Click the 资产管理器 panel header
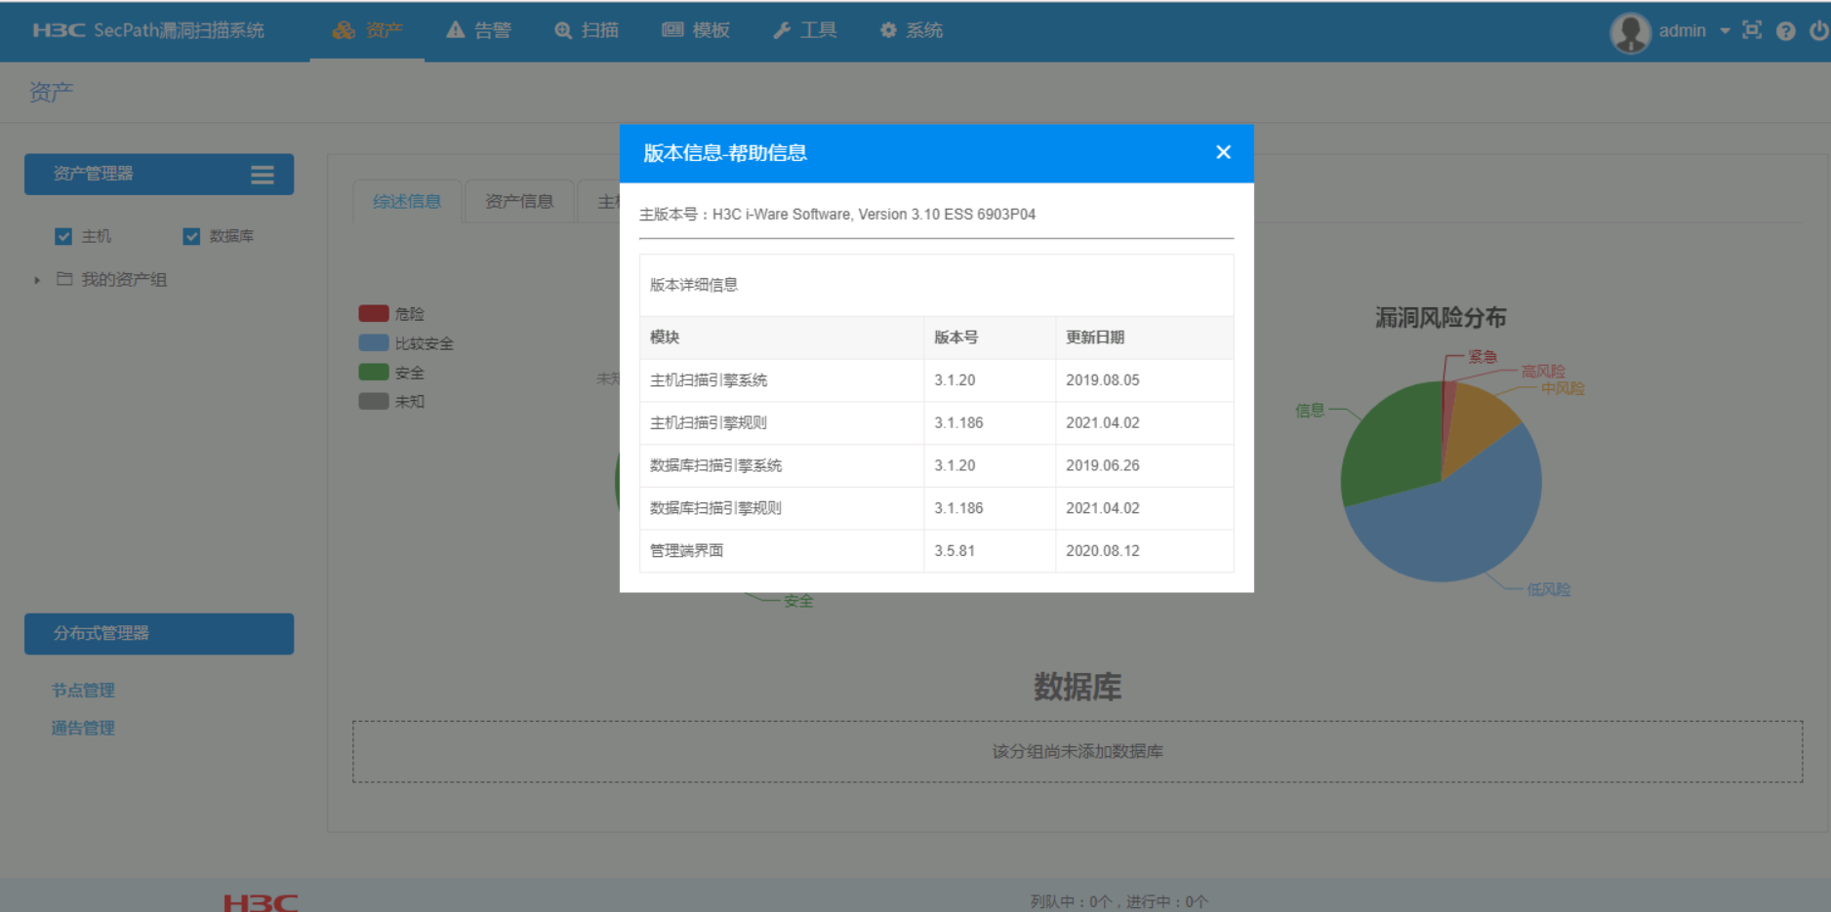Image resolution: width=1831 pixels, height=912 pixels. click(x=159, y=174)
